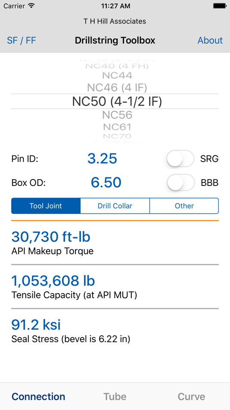Edit the Pin ID value 3.25
This screenshot has width=230, height=410.
click(102, 158)
